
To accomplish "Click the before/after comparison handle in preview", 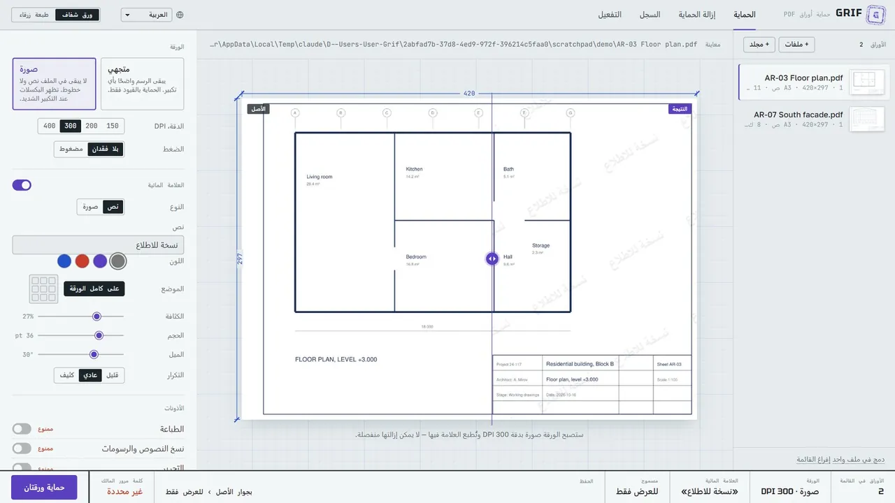I will [492, 258].
